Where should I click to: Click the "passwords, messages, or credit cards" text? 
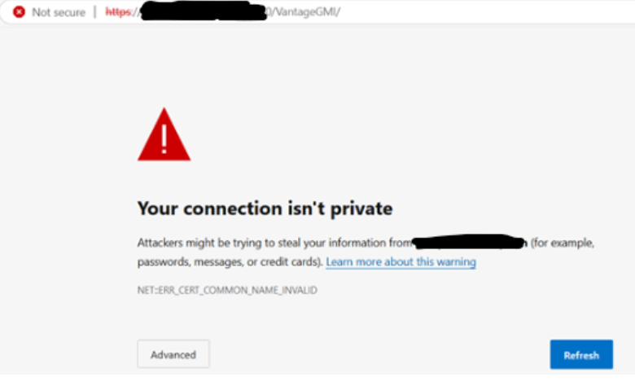pos(230,262)
